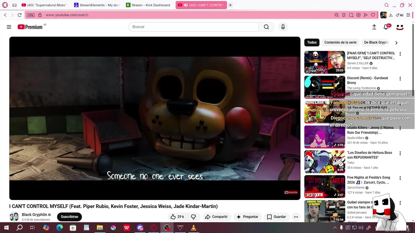415x233 pixels.
Task: Open more actions ellipsis under the video
Action: click(296, 217)
